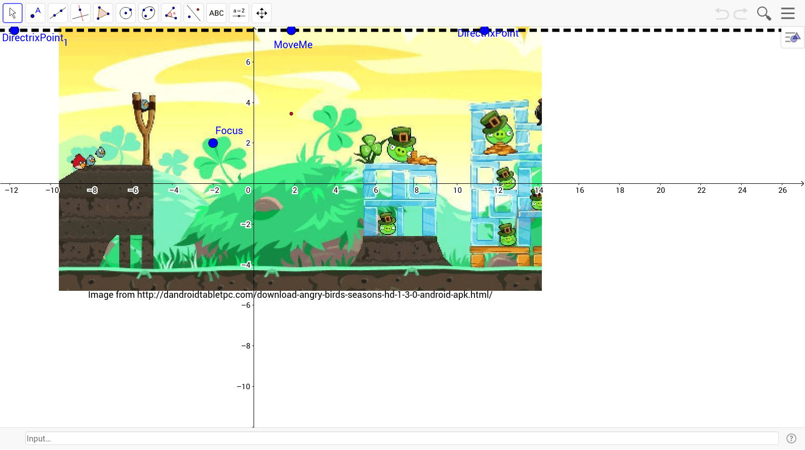This screenshot has width=805, height=450.
Task: Click y-axis label −10
Action: click(x=244, y=387)
